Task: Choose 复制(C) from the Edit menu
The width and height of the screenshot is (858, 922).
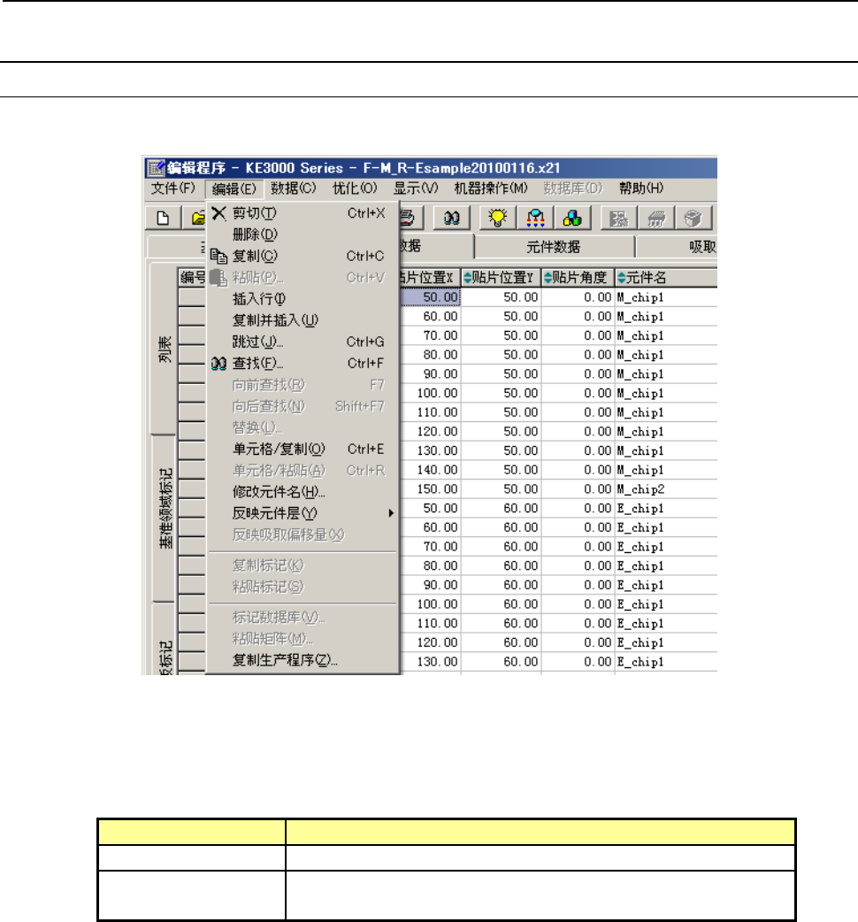Action: point(303,257)
